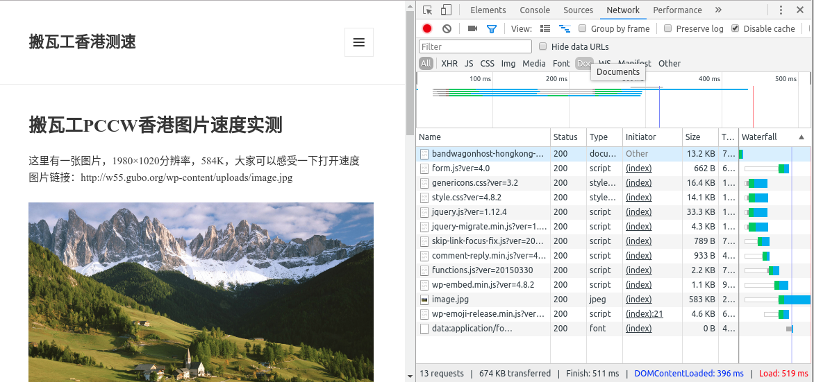Toggle the network filter funnel icon
814x382 pixels.
point(492,28)
